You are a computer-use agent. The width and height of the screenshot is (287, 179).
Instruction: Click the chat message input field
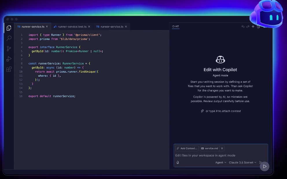click(220, 155)
